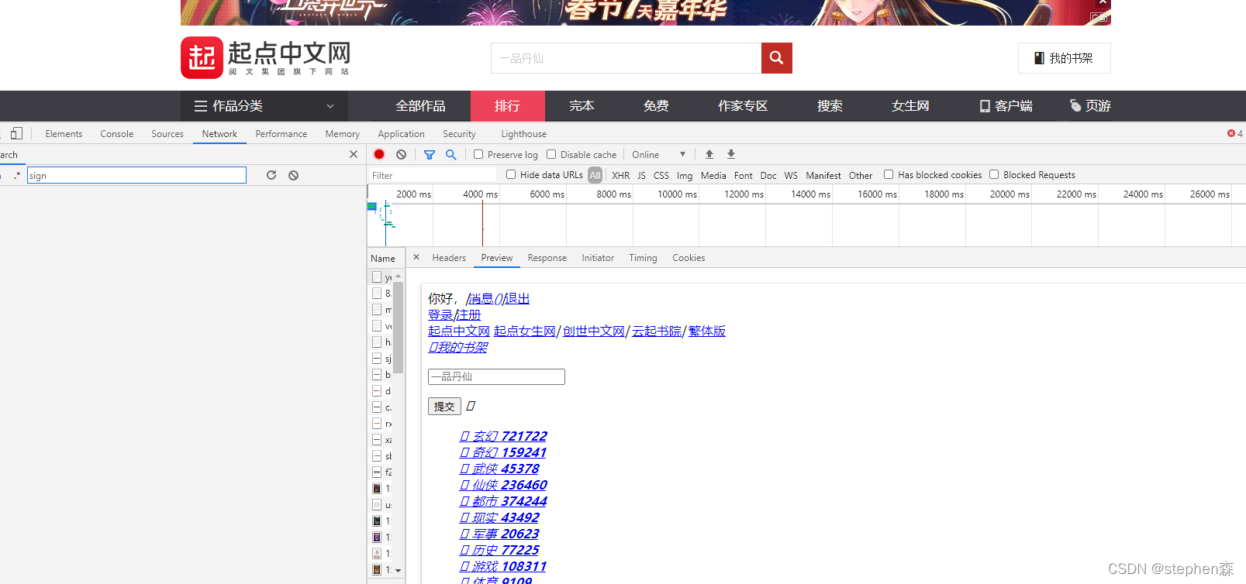
Task: Filter requests by CSS
Action: (x=661, y=176)
